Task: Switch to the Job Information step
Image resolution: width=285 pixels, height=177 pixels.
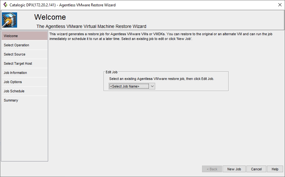Action: click(24, 73)
